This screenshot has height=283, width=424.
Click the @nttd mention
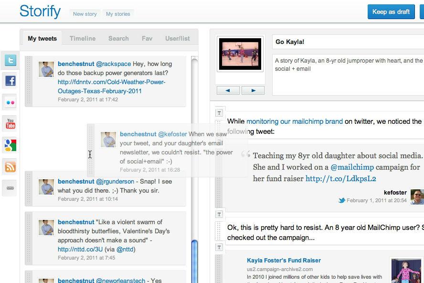click(x=125, y=249)
